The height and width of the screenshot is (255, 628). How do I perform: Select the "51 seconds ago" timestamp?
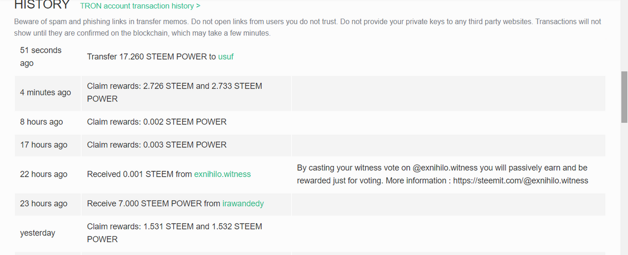coord(41,57)
